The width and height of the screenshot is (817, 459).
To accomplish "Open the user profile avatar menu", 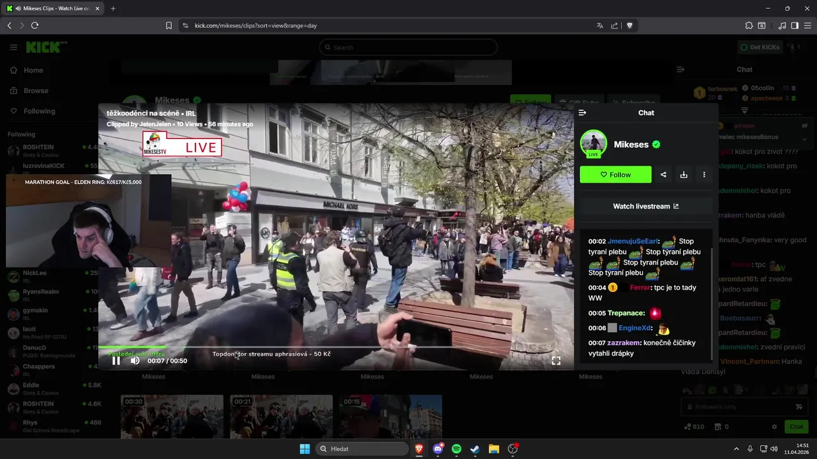I will pyautogui.click(x=794, y=47).
